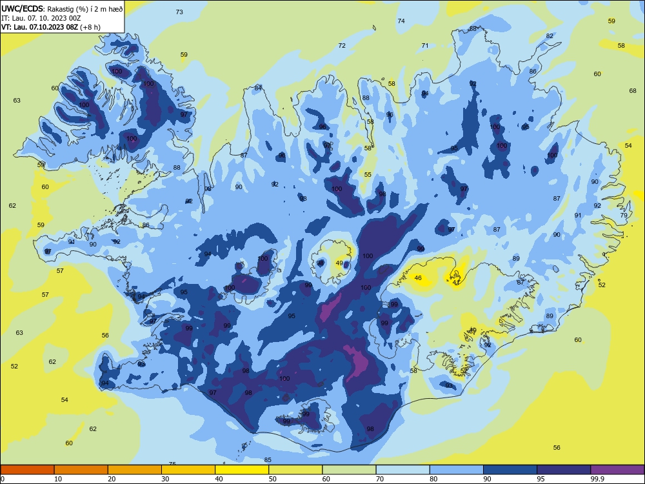Screen dimensions: 645x484
Task: Click the map value '68' at the right edge
Action: point(633,90)
